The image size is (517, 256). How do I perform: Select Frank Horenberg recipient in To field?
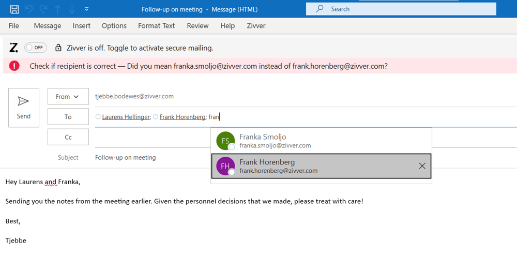(183, 117)
